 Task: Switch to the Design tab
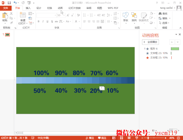coord(39,8)
